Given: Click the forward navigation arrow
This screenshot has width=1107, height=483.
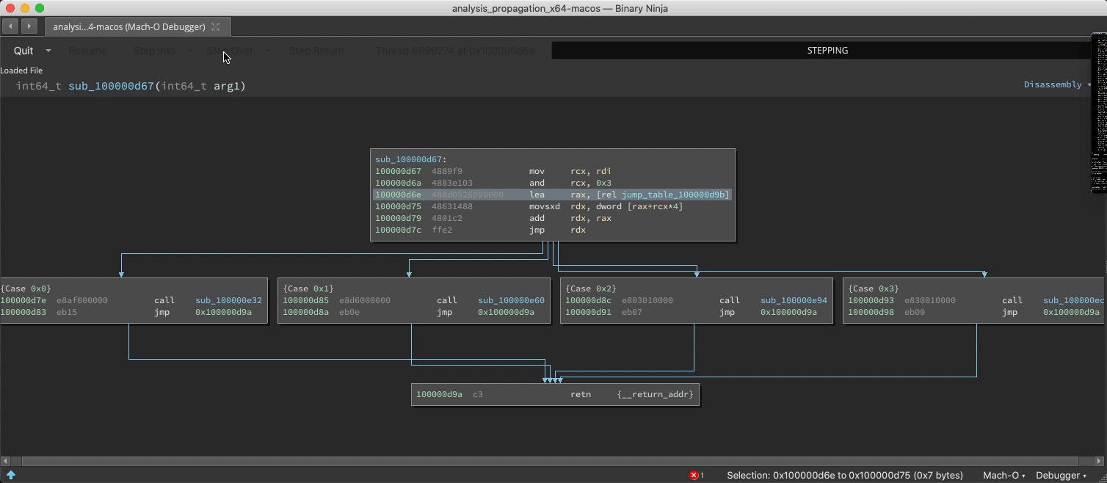Looking at the screenshot, I should [x=29, y=26].
